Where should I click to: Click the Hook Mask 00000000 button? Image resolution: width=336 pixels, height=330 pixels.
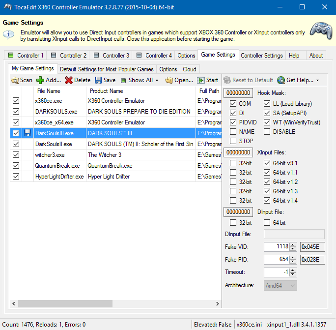point(238,93)
